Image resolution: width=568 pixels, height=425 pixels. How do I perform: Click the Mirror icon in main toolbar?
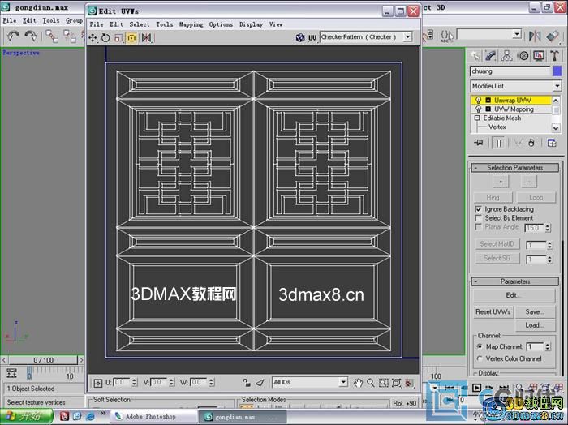(535, 36)
